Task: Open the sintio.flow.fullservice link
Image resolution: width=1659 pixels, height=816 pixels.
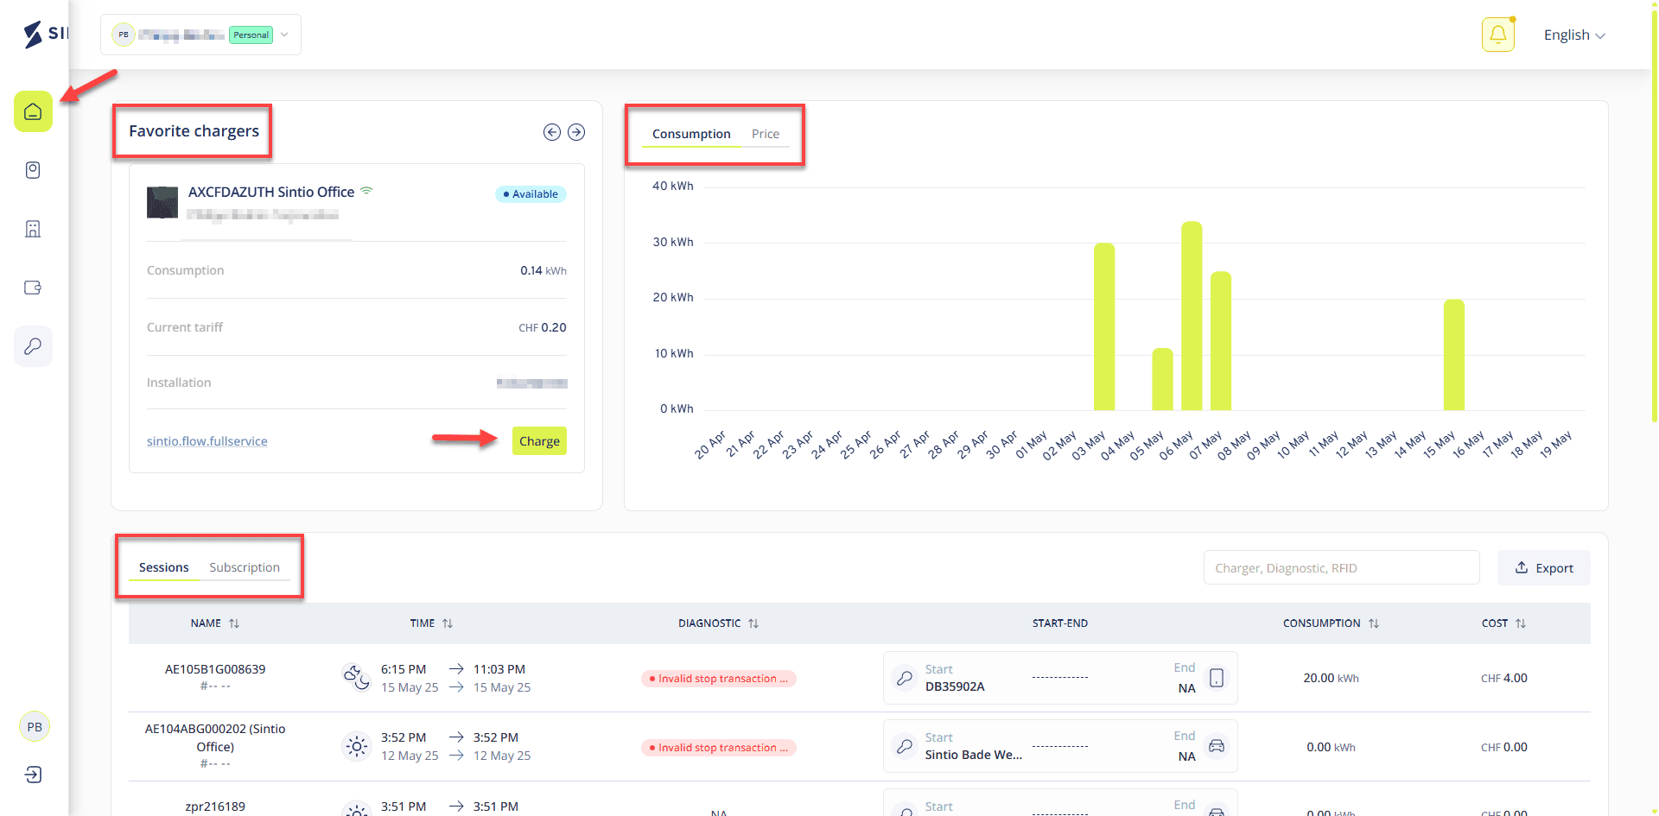Action: pyautogui.click(x=207, y=441)
